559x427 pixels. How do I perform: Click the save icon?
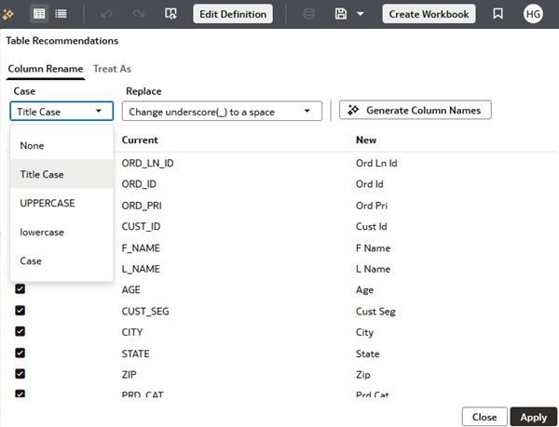coord(340,14)
